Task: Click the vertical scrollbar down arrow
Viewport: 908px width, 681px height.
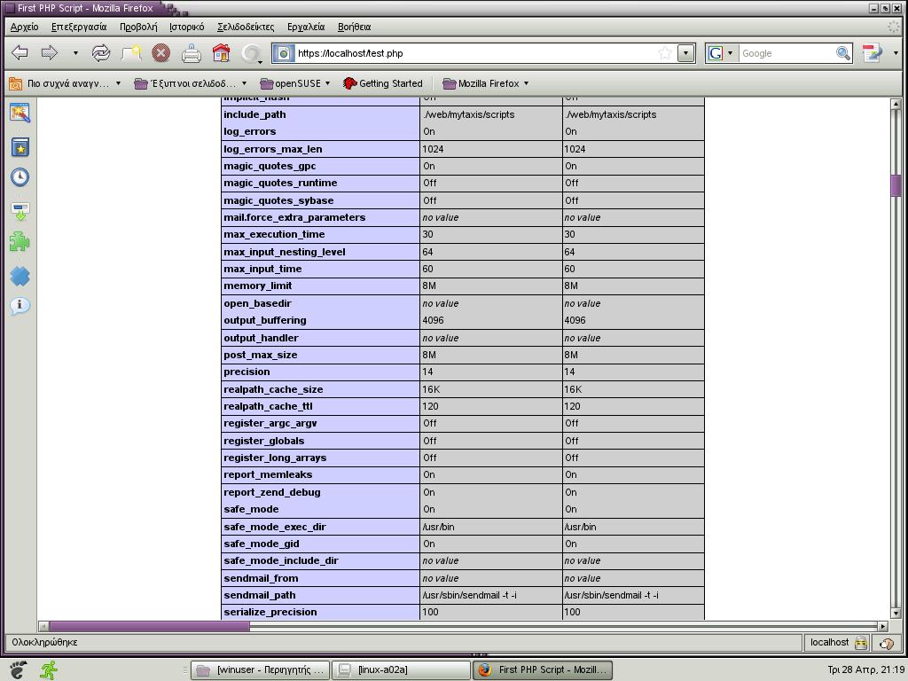Action: pyautogui.click(x=896, y=614)
